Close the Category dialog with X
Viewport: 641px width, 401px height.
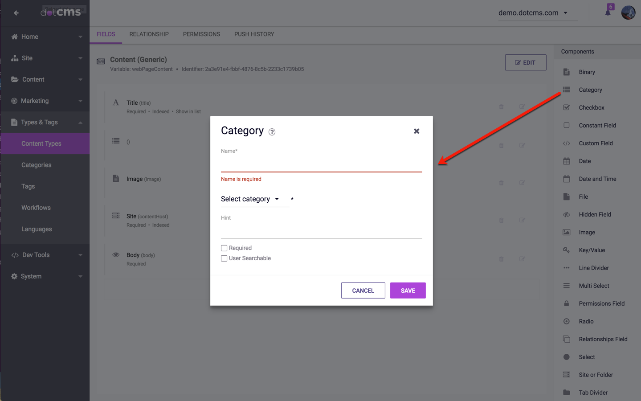416,131
